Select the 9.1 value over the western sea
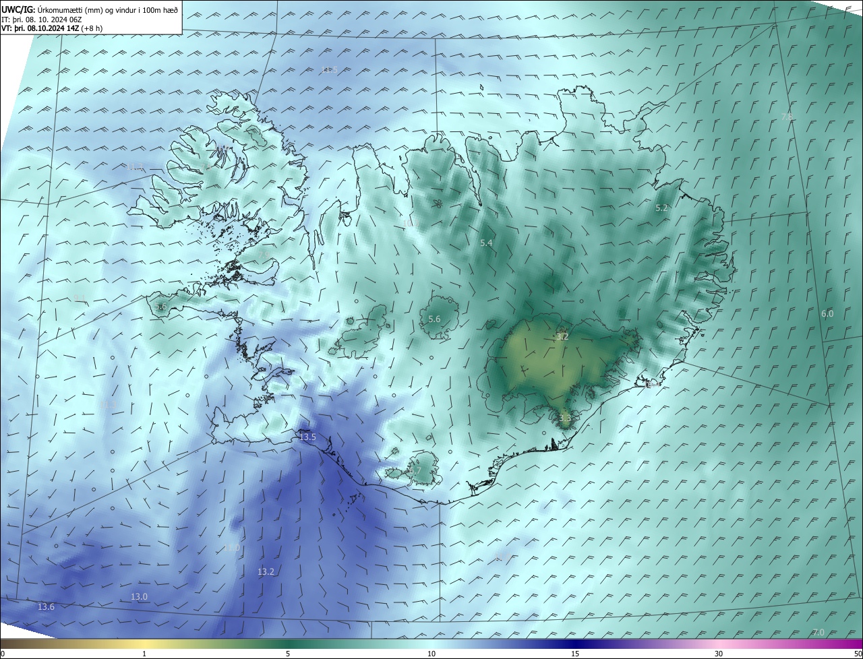Image resolution: width=863 pixels, height=659 pixels. (x=80, y=299)
